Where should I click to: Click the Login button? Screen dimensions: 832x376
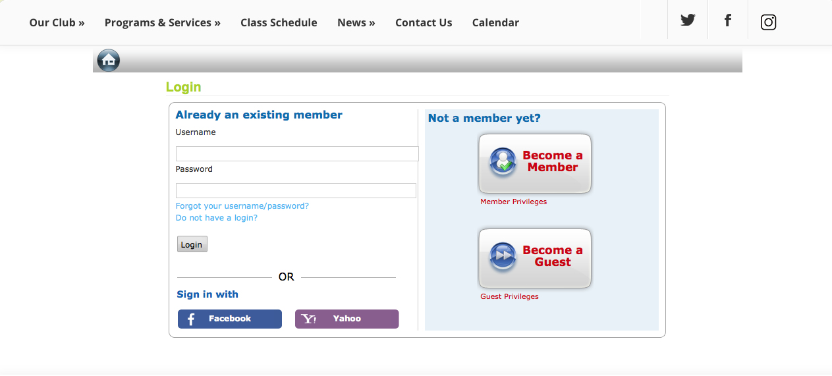coord(192,244)
